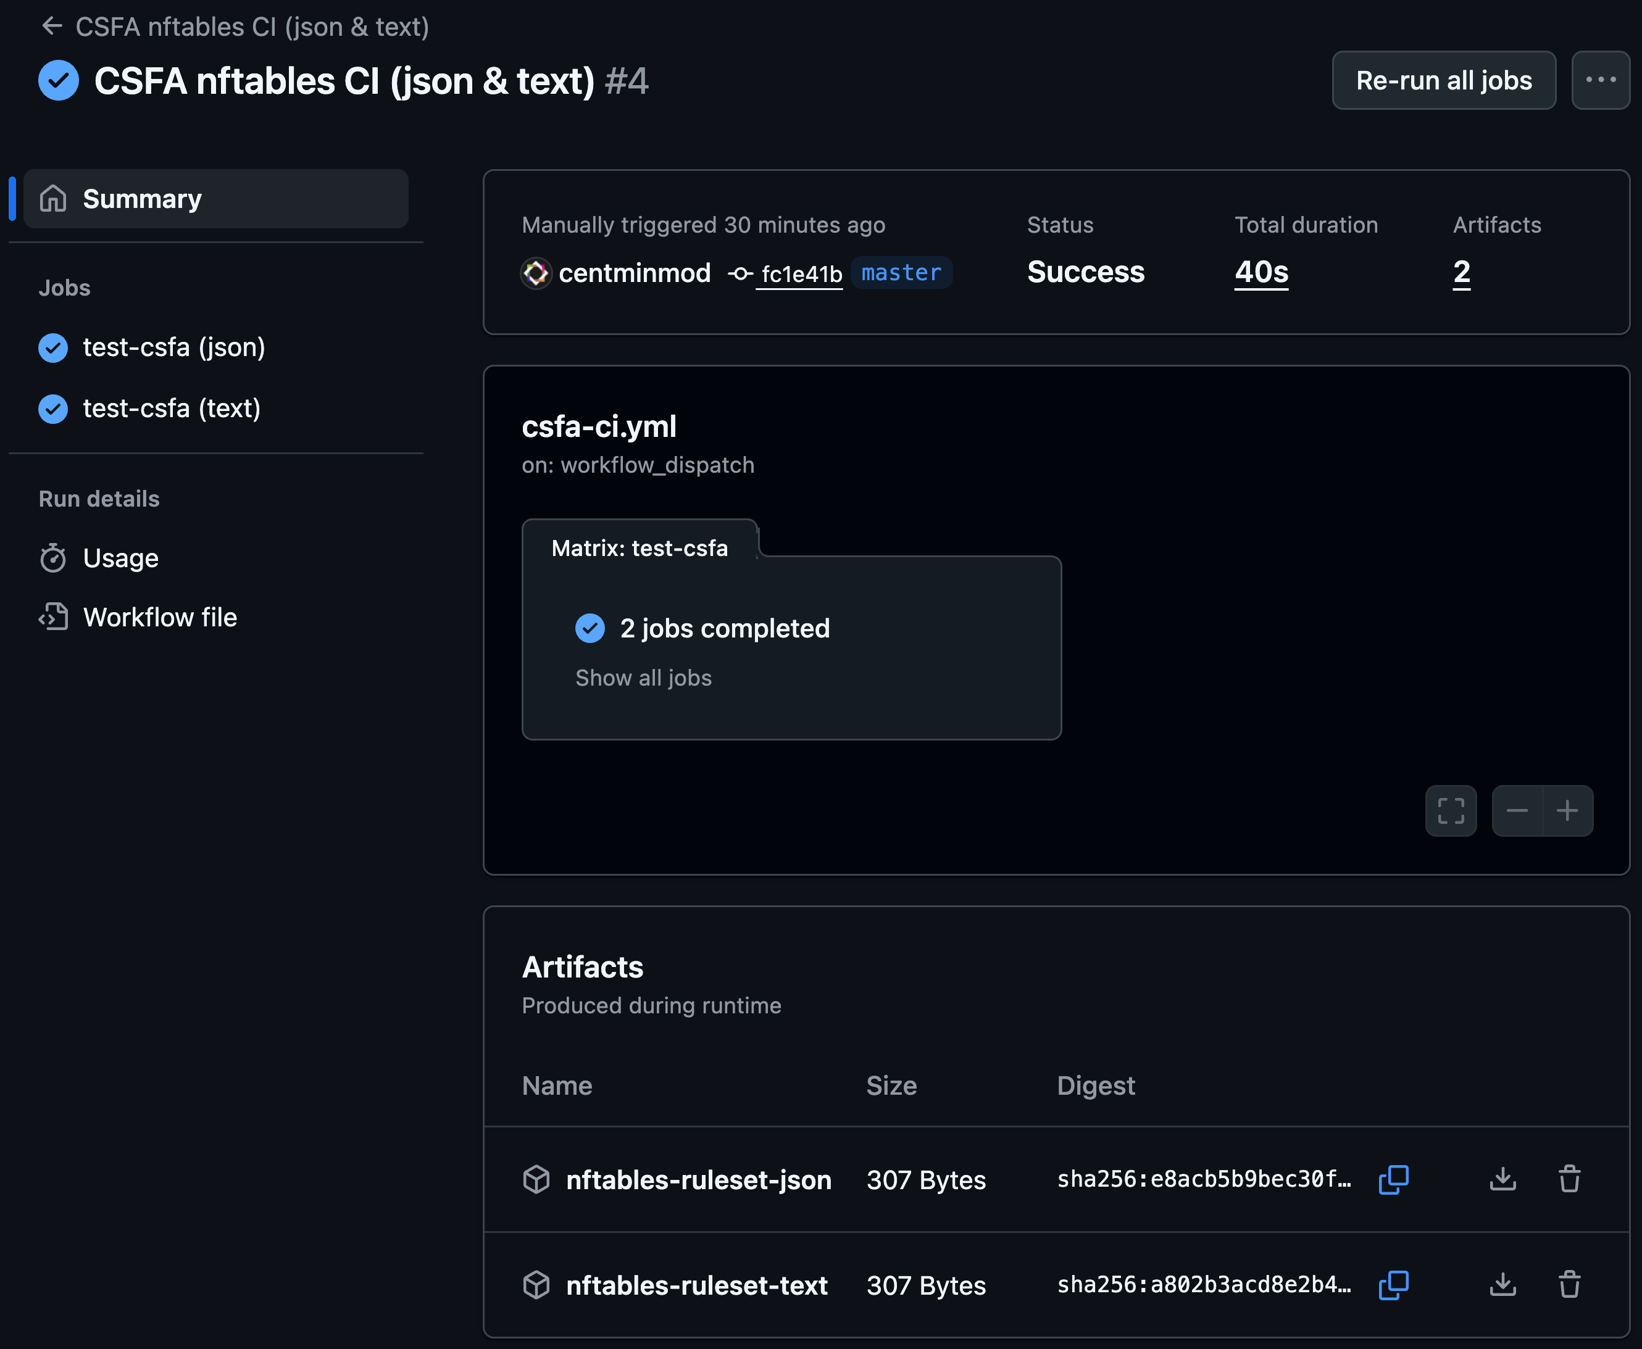Click the 2 jobs completed entry
The image size is (1642, 1349).
point(724,628)
